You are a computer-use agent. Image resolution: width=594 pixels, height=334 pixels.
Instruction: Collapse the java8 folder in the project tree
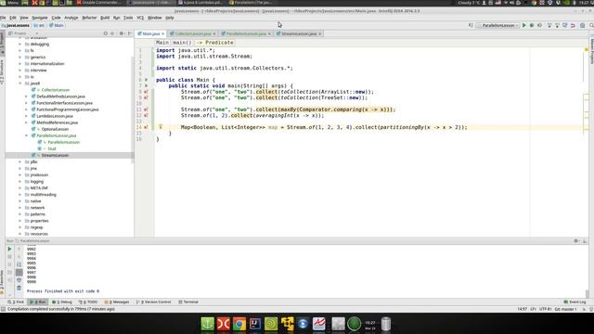(x=20, y=83)
